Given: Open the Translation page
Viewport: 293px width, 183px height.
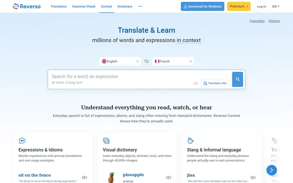Looking at the screenshot, I should click(59, 6).
